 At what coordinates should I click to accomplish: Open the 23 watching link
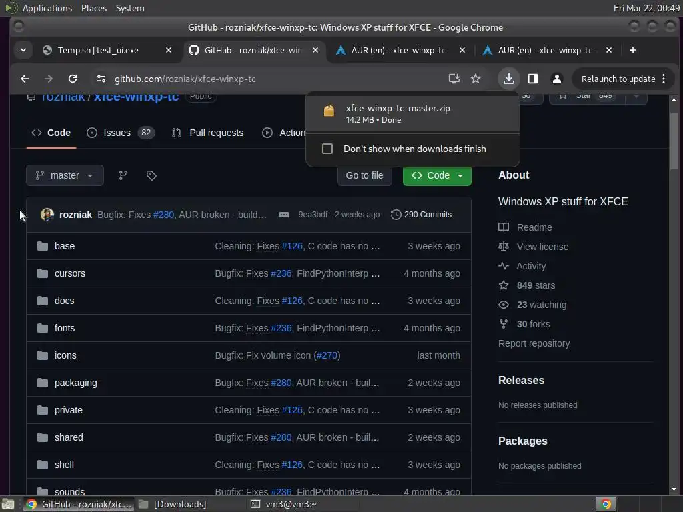533,305
